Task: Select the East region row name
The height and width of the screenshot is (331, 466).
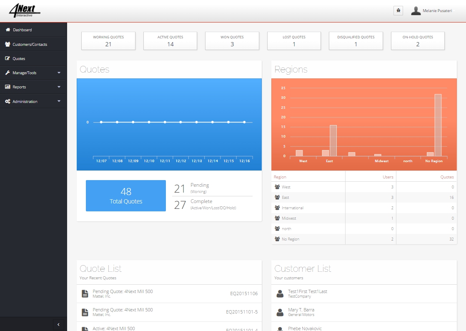Action: point(285,197)
